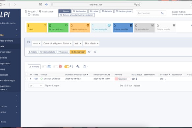Click the yellow Rechercher search button

click(x=78, y=52)
